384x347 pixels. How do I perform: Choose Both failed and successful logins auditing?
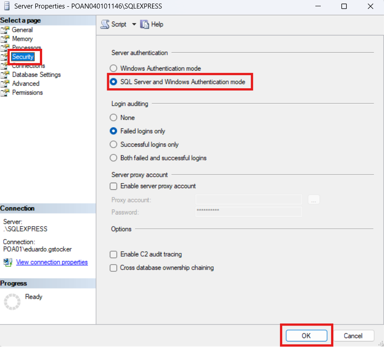point(113,158)
